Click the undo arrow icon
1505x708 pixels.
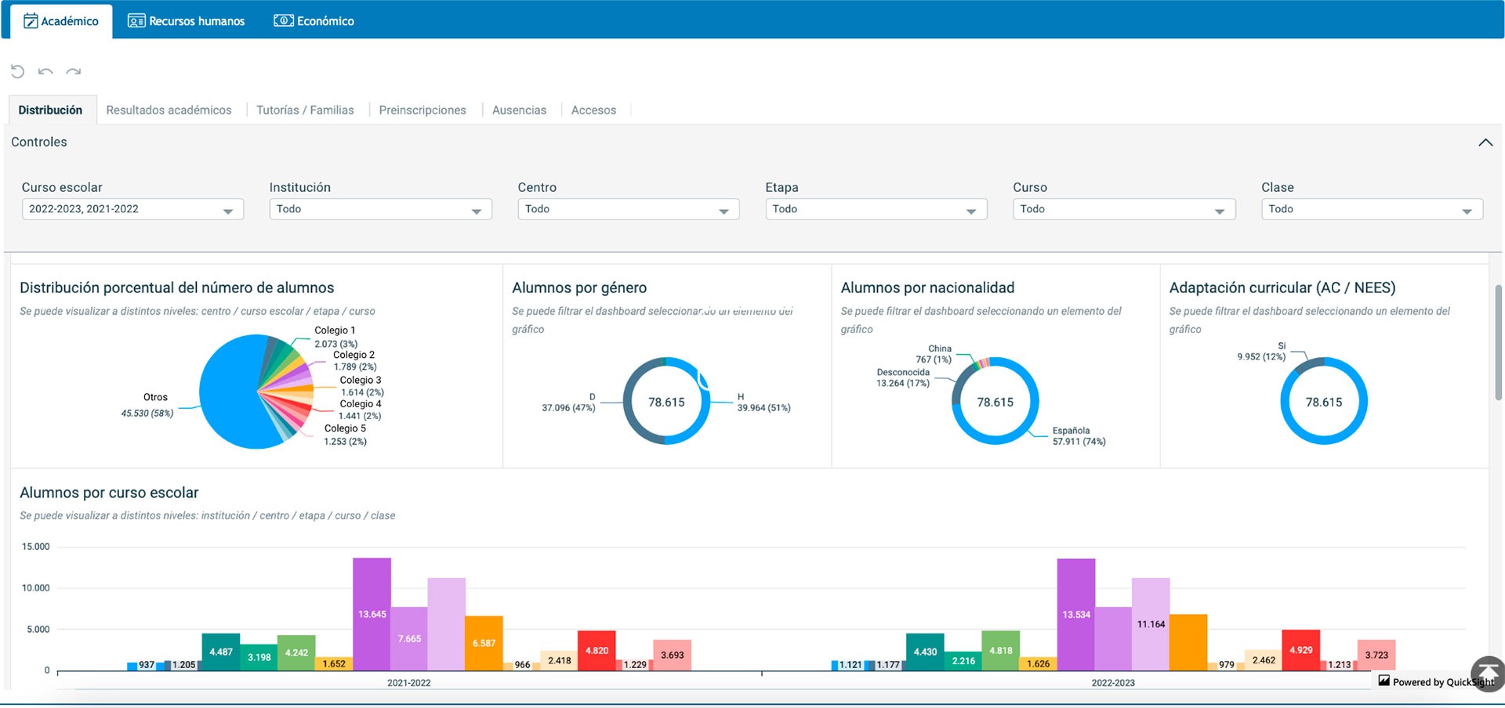[x=45, y=72]
